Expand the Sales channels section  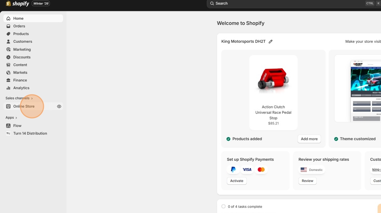[x=19, y=98]
